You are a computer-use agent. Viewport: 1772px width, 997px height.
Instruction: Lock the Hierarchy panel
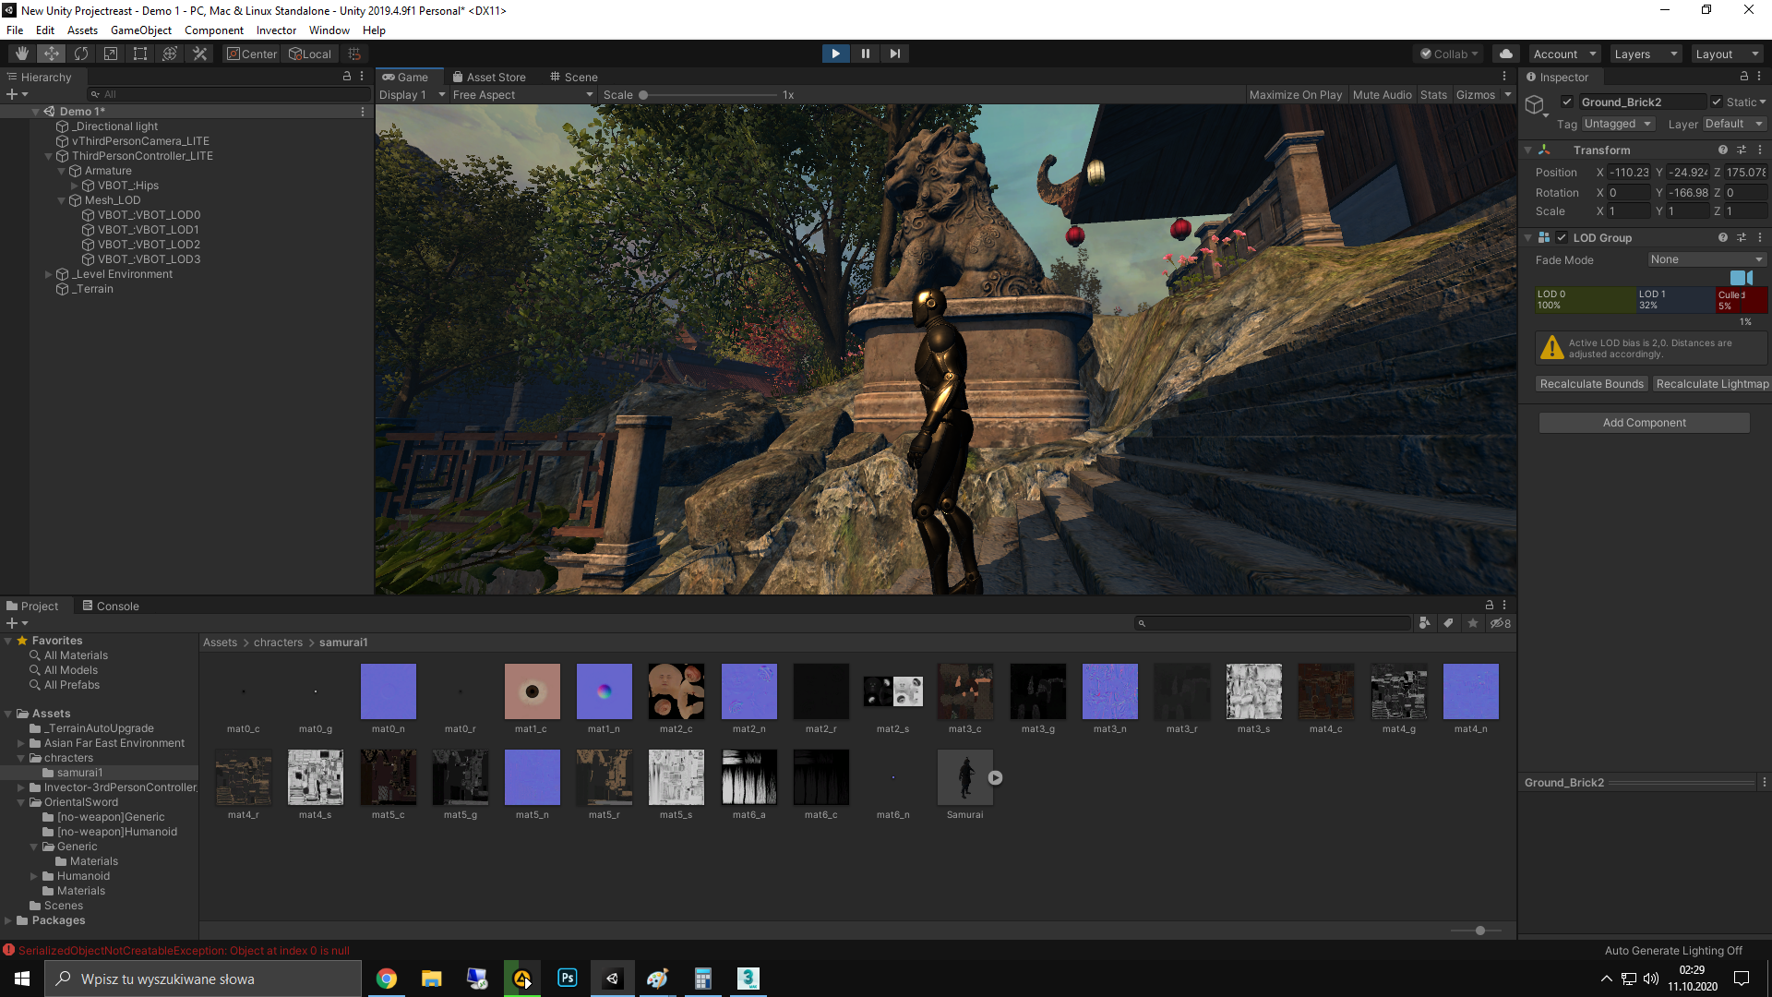(x=347, y=77)
